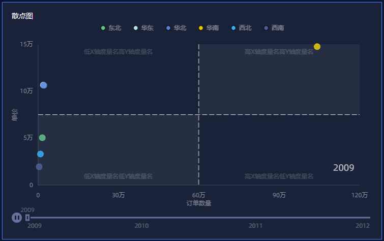Click the 散点图 chart title
Viewport: 384px width, 241px height.
pyautogui.click(x=22, y=16)
